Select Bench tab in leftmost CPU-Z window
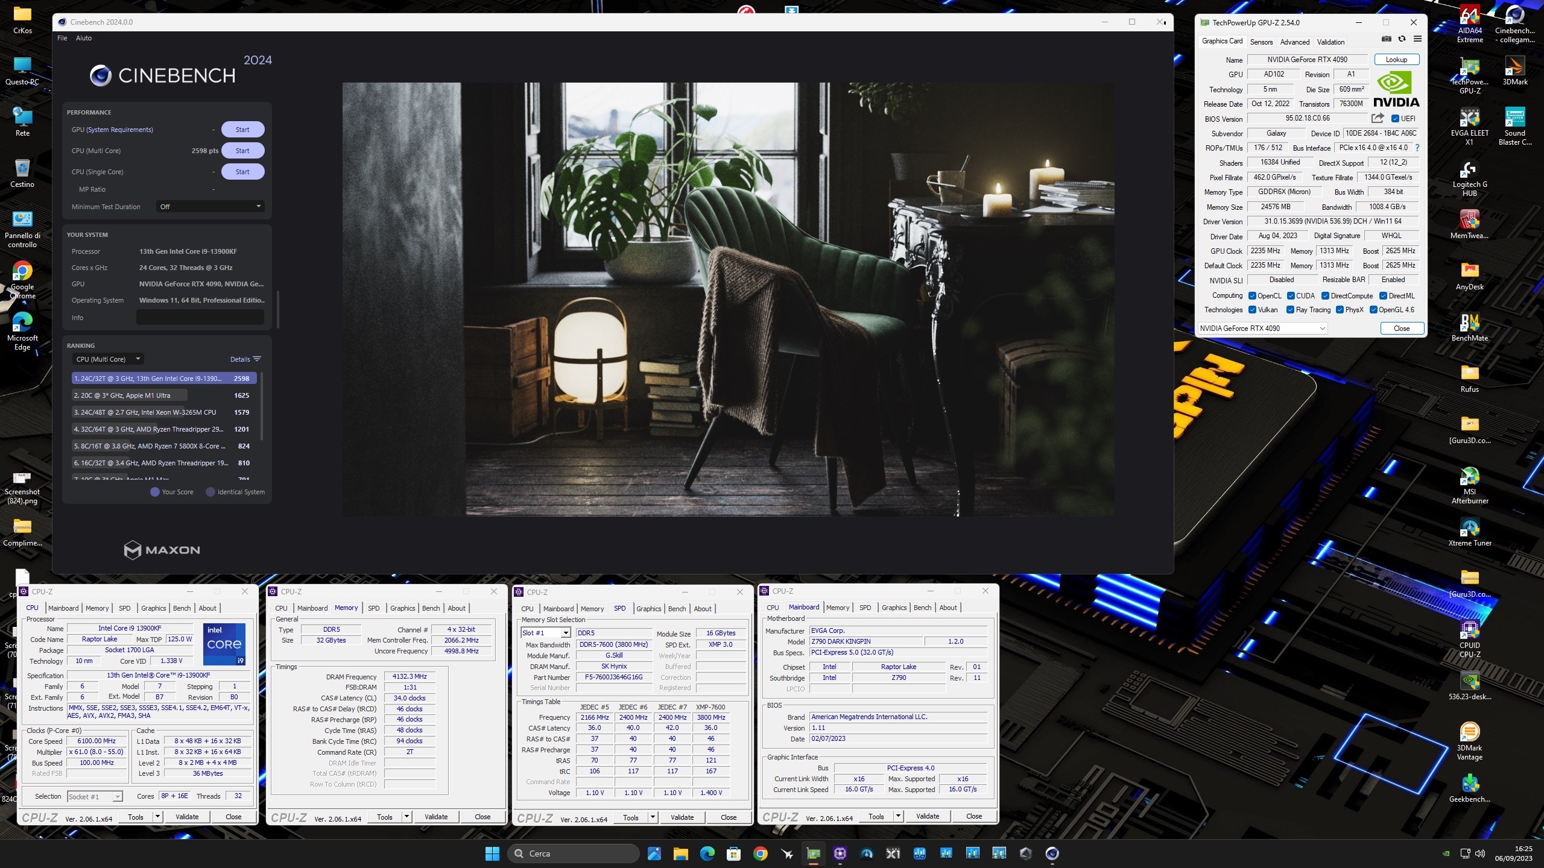Viewport: 1544px width, 868px height. pyautogui.click(x=182, y=608)
